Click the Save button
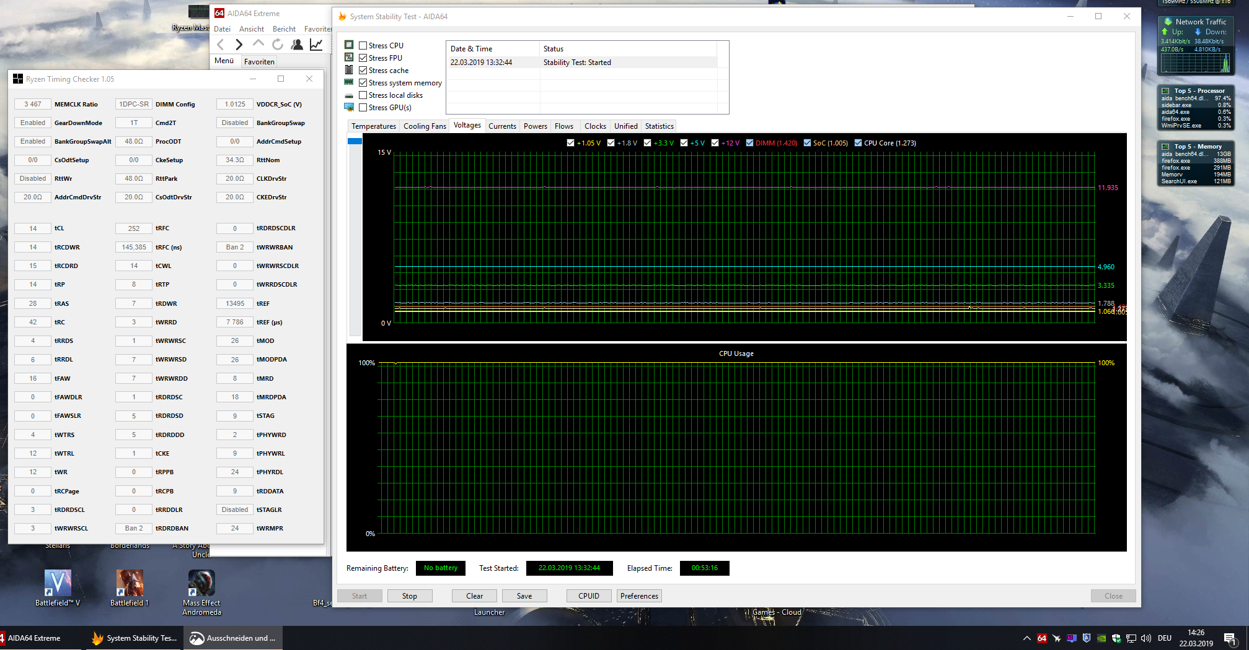This screenshot has height=650, width=1249. (x=524, y=596)
